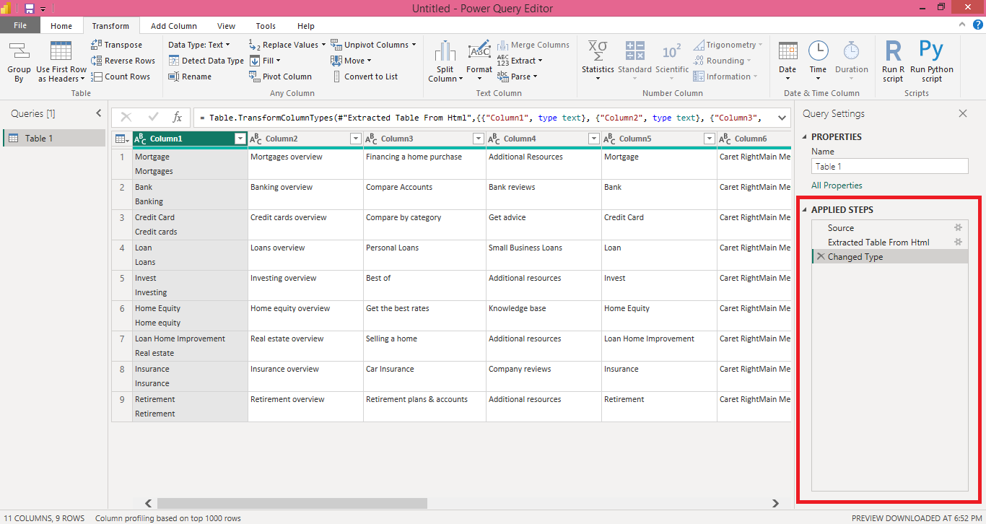Click the Group By icon
This screenshot has width=986, height=524.
click(19, 61)
